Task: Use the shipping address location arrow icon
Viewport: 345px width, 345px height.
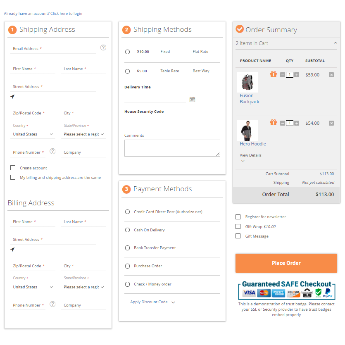Action: pyautogui.click(x=12, y=97)
